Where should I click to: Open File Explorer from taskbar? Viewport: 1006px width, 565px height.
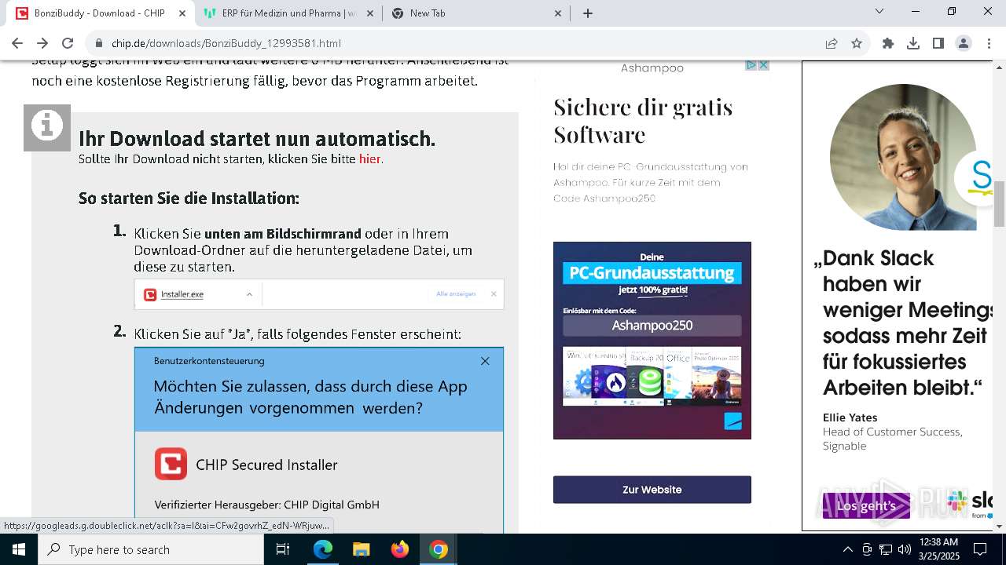tap(361, 549)
